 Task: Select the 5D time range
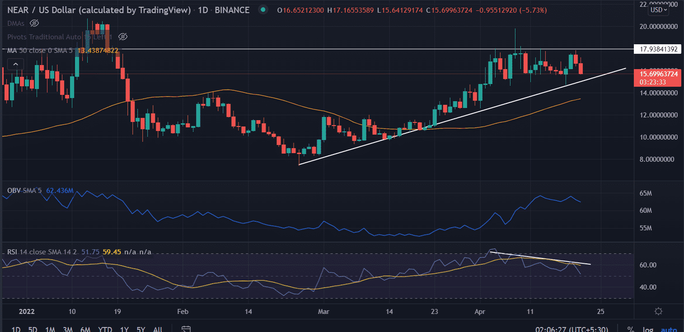click(33, 329)
